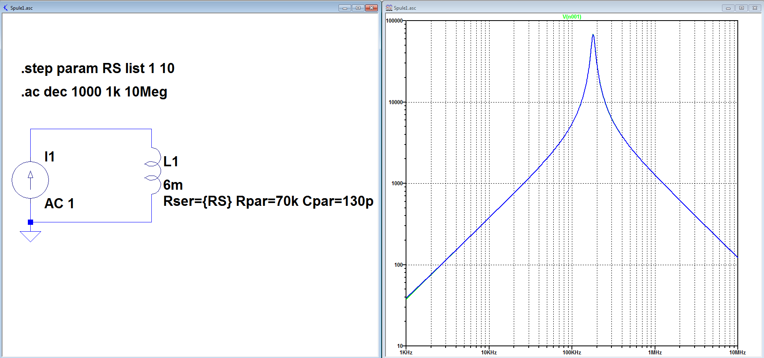Screen dimensions: 764x358
Task: Click the I1 current source symbol
Action: click(x=30, y=180)
